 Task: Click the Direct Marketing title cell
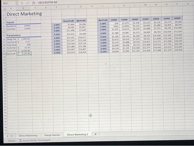coord(24,14)
